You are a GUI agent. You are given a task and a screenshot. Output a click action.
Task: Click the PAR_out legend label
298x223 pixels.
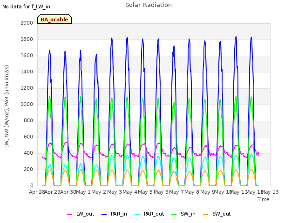tap(154, 214)
